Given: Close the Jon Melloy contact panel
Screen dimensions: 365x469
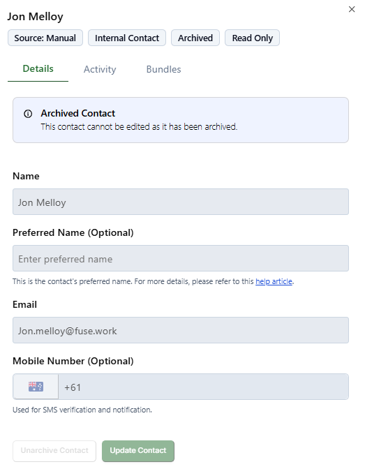Looking at the screenshot, I should [352, 9].
